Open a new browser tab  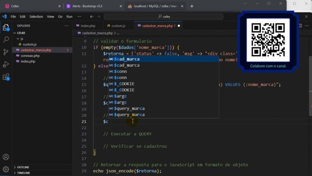[192, 6]
